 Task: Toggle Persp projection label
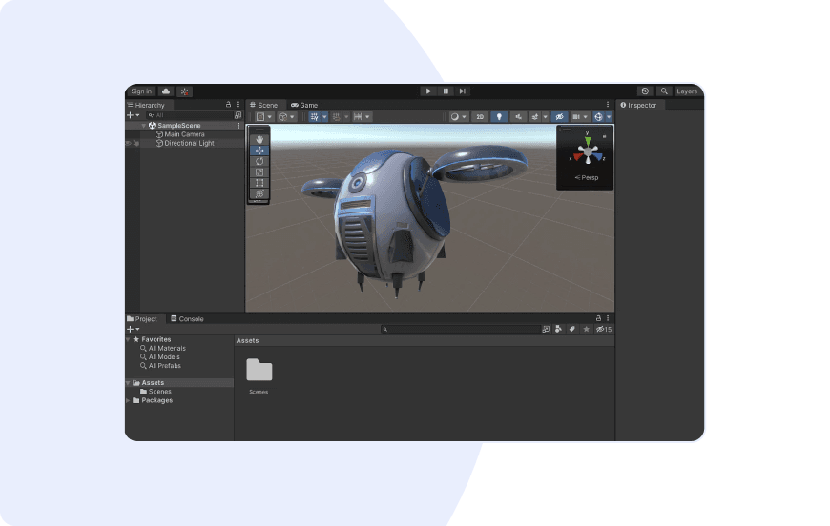pos(587,177)
